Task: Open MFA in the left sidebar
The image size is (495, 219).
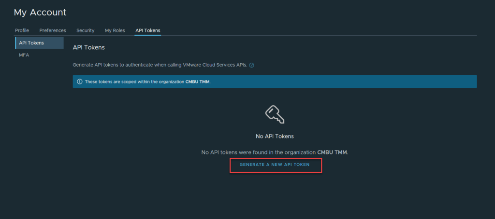Action: (24, 55)
